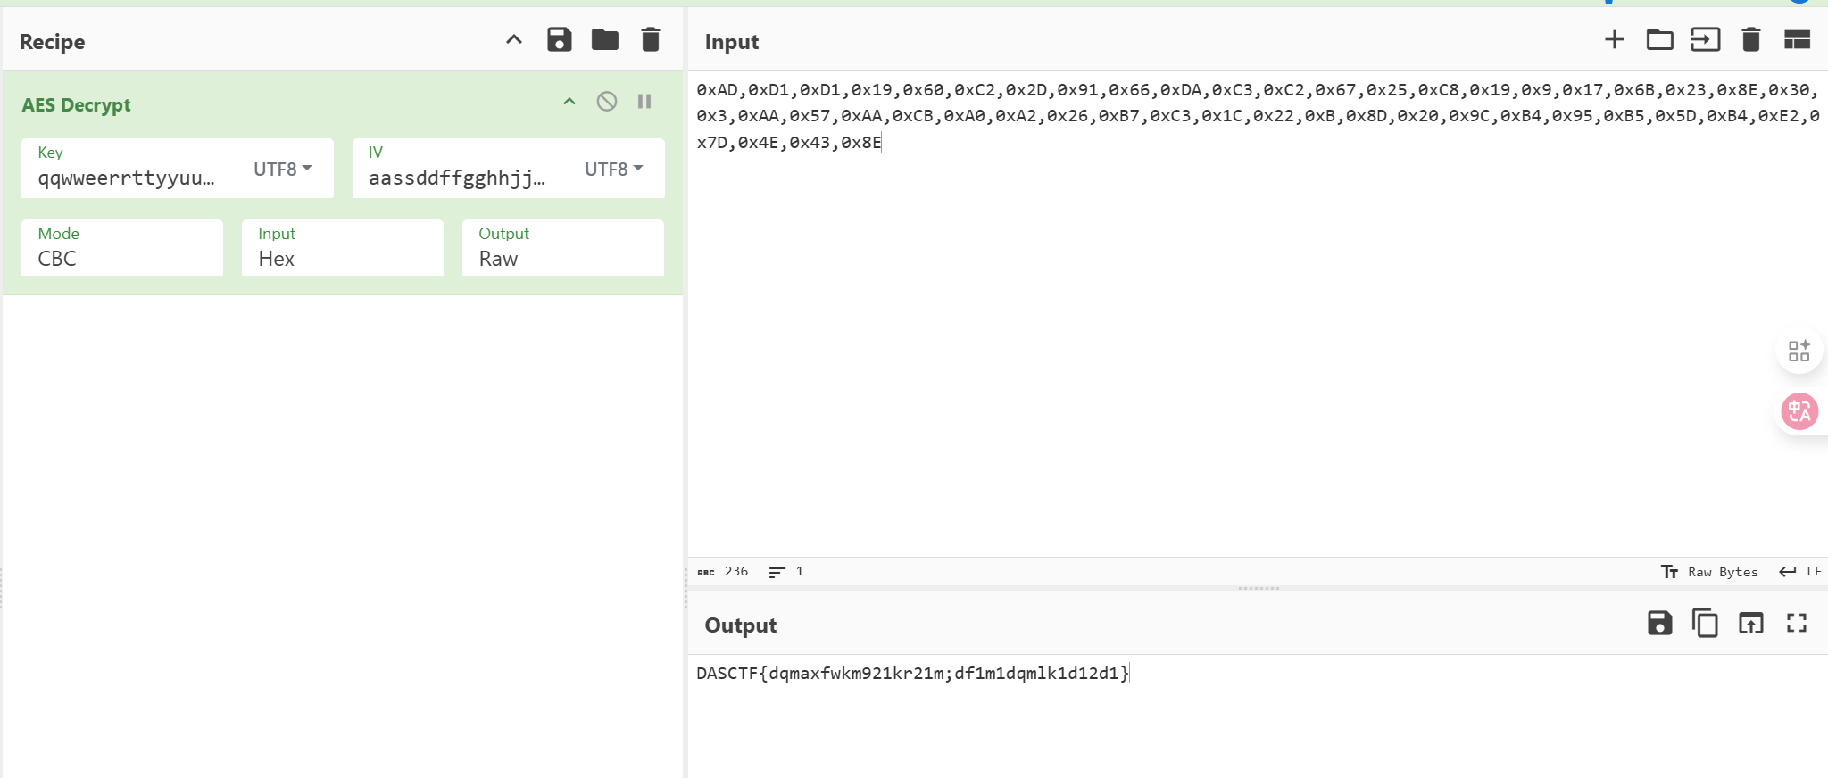The image size is (1828, 778).
Task: Copy the raw output to the clipboard
Action: 1705,623
